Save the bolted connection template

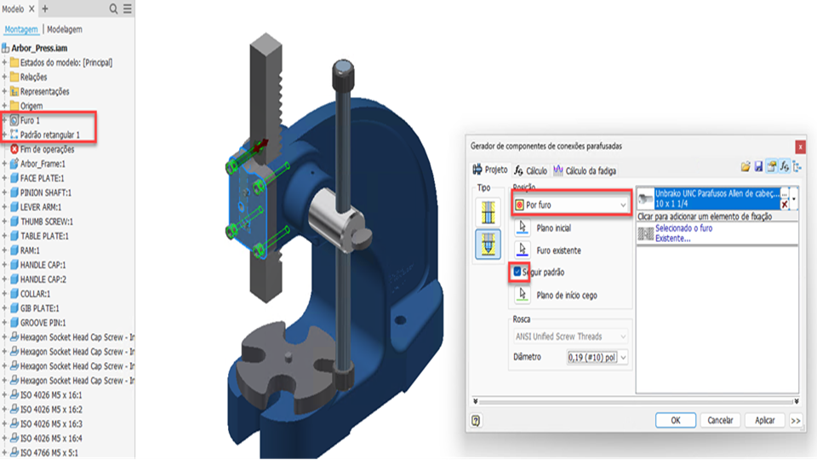coord(758,167)
